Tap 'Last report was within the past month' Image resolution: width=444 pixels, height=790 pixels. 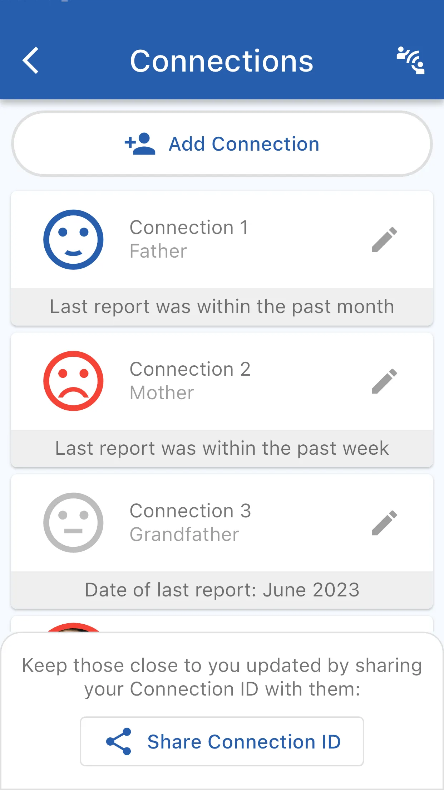222,307
